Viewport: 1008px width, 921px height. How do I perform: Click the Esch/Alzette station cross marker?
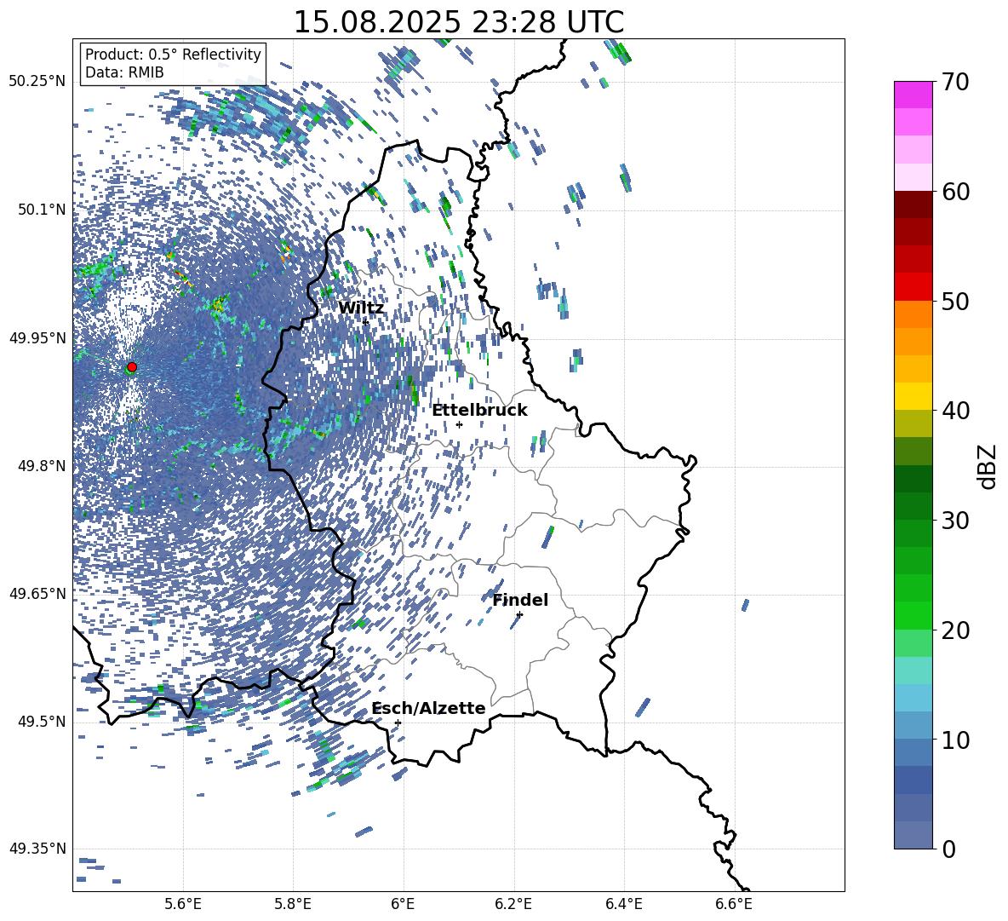click(x=398, y=722)
